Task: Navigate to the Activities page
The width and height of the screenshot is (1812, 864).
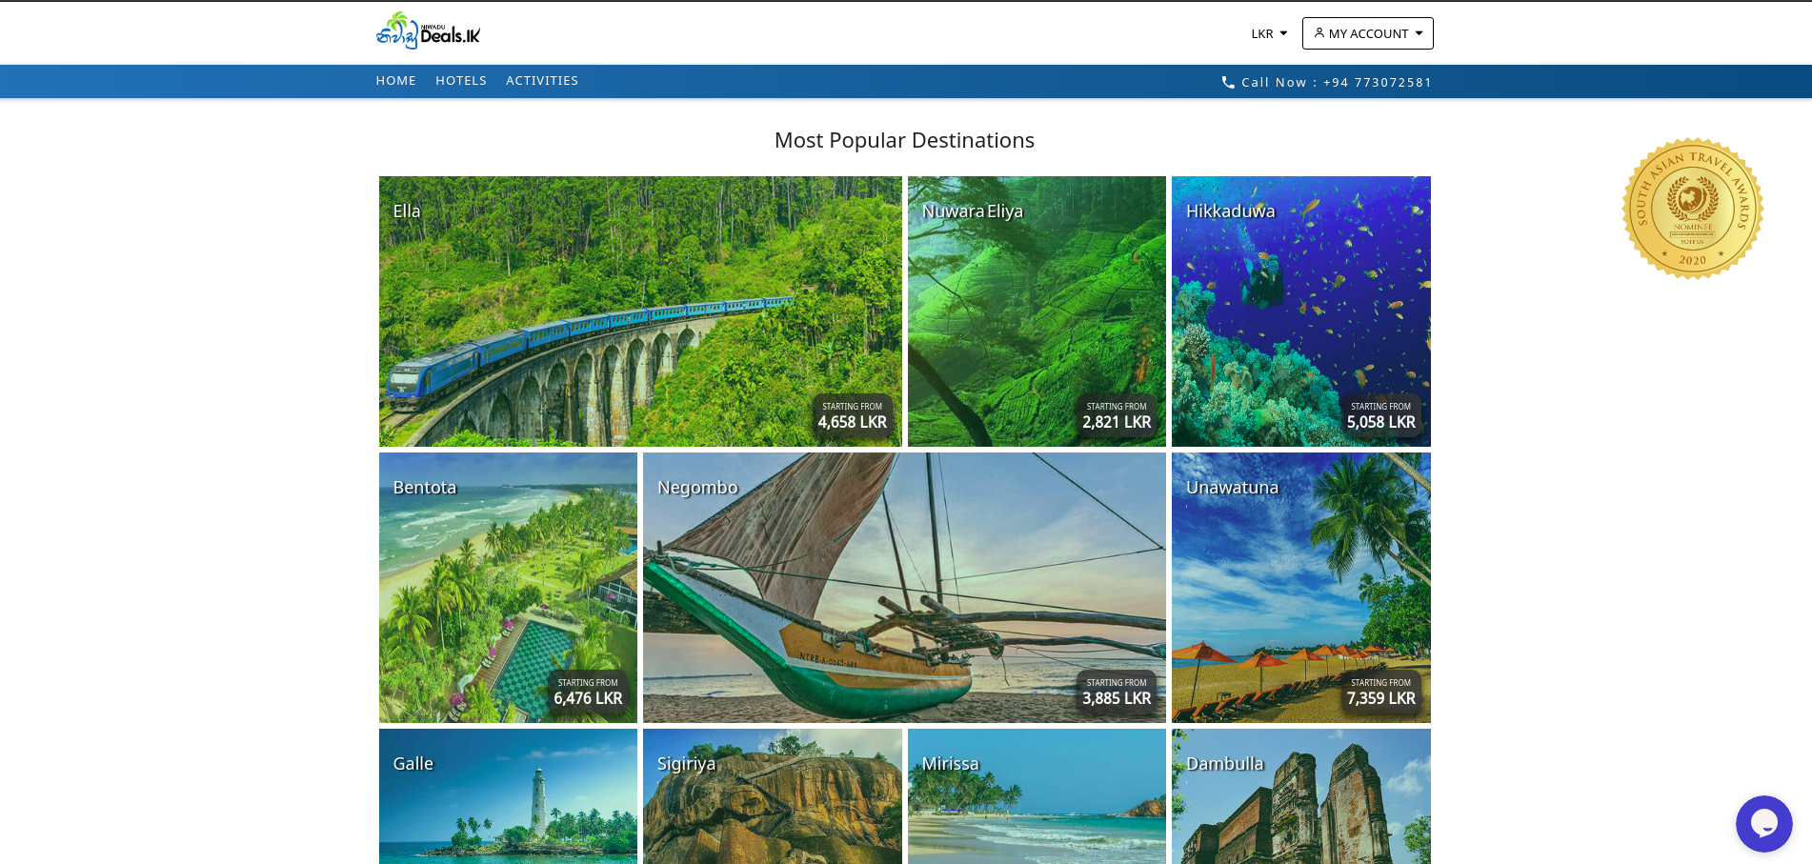Action: (x=542, y=81)
